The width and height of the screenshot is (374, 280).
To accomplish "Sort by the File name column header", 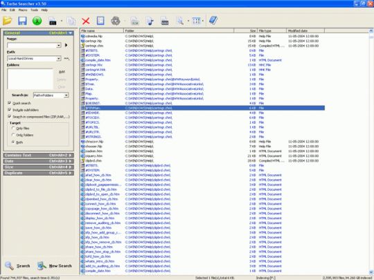I will (102, 30).
